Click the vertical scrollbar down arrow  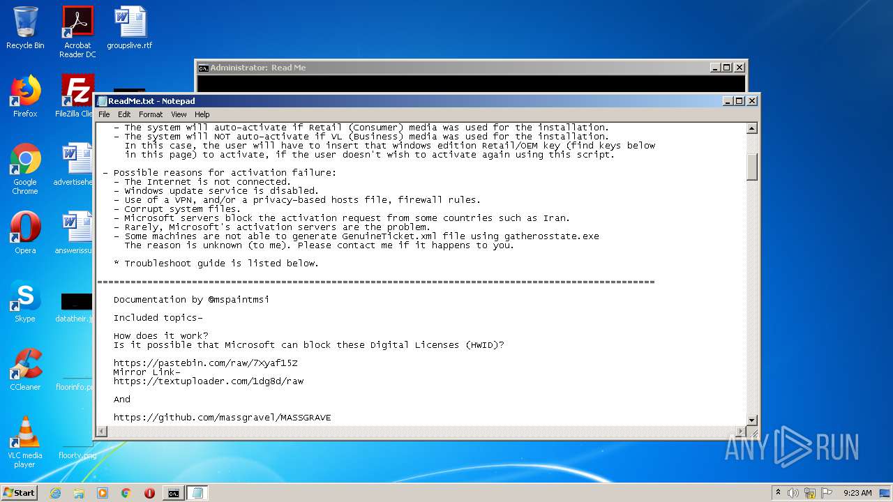point(752,420)
